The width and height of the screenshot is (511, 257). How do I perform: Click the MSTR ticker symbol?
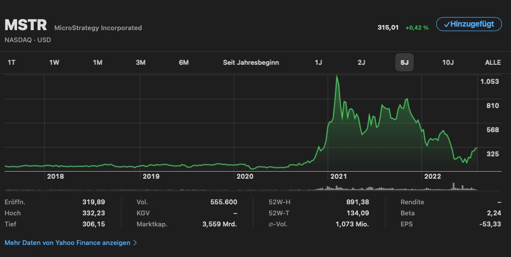tap(26, 25)
